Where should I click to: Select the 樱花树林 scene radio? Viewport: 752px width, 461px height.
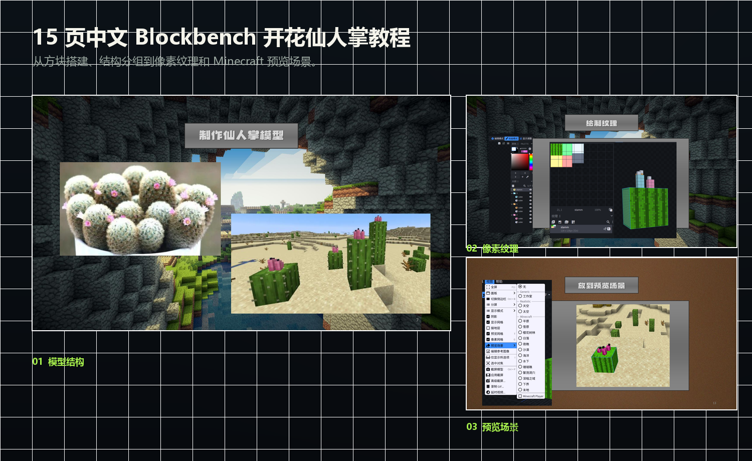click(x=520, y=332)
